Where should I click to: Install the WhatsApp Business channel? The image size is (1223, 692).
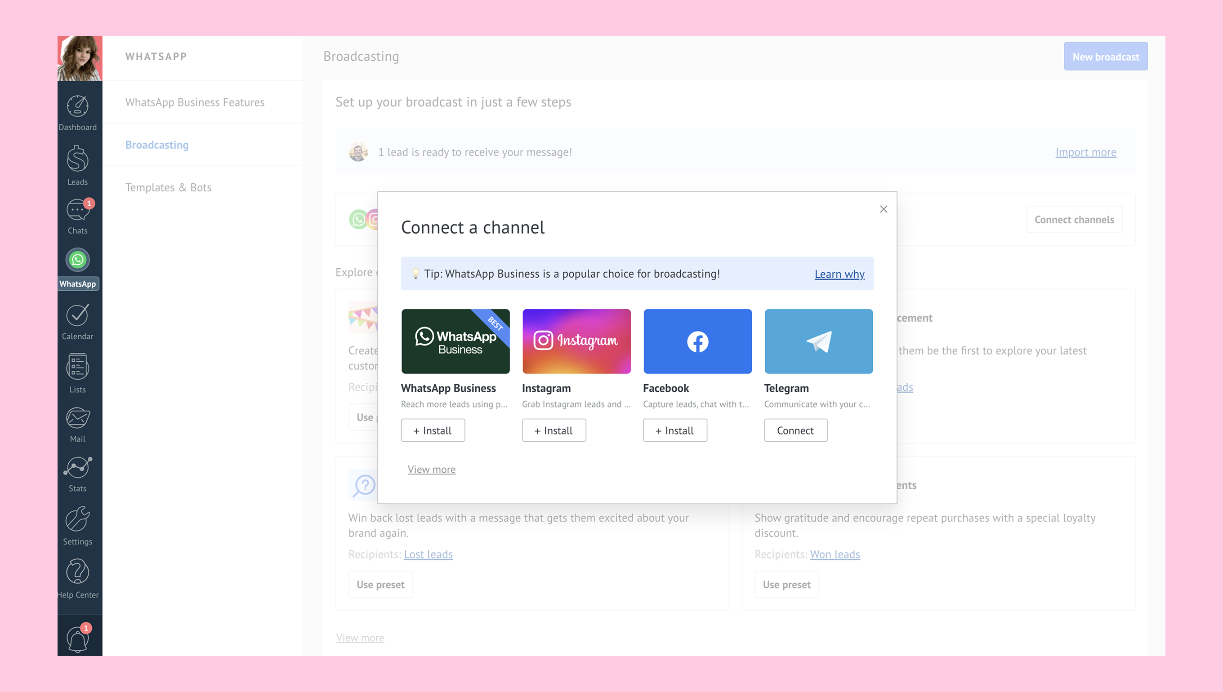click(x=433, y=430)
